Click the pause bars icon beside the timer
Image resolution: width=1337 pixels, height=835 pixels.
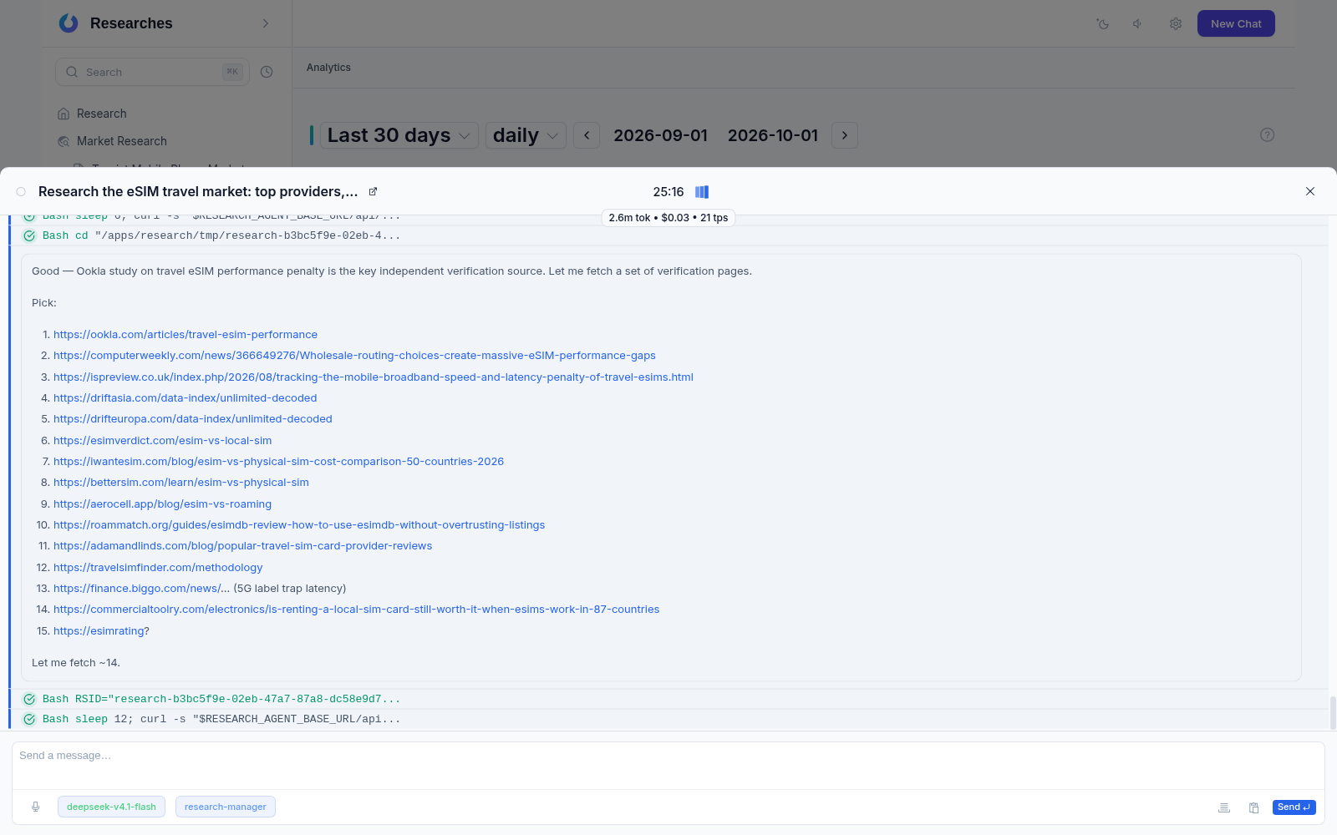[702, 192]
